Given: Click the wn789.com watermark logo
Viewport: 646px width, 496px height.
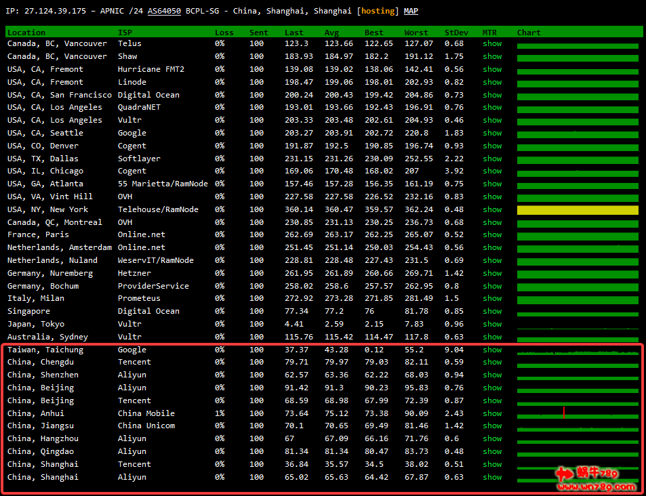Looking at the screenshot, I should pyautogui.click(x=597, y=480).
